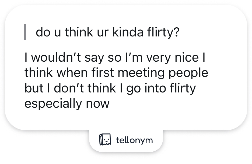
Task: Click the word "very" in the answer
Action: [159, 58]
